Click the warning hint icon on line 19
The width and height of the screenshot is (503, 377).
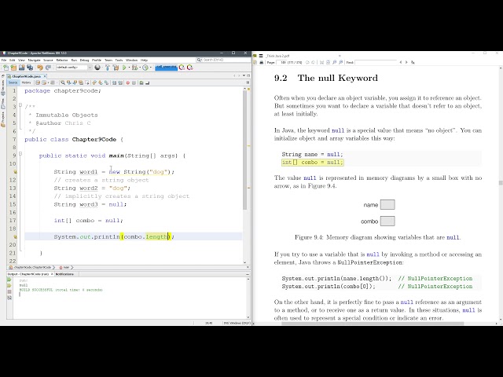coord(15,236)
